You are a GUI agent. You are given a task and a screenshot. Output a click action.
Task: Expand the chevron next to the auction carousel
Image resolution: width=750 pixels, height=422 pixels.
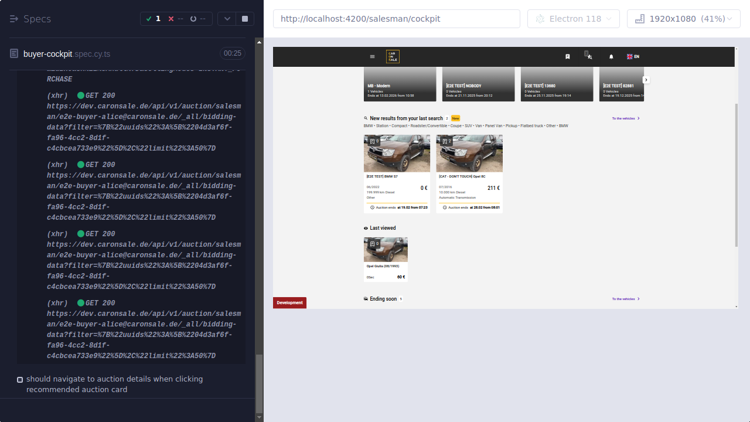(646, 80)
